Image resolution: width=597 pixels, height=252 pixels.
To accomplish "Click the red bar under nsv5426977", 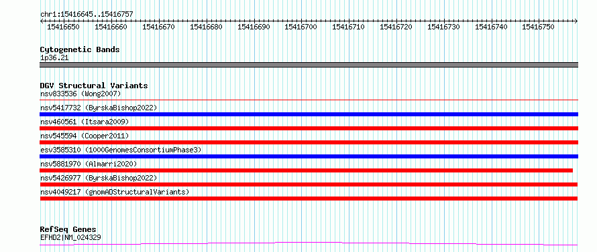I will point(309,184).
